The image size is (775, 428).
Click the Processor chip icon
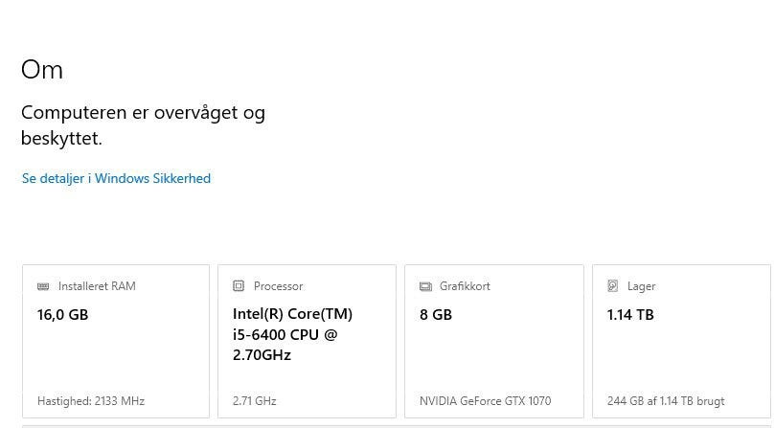click(x=239, y=286)
